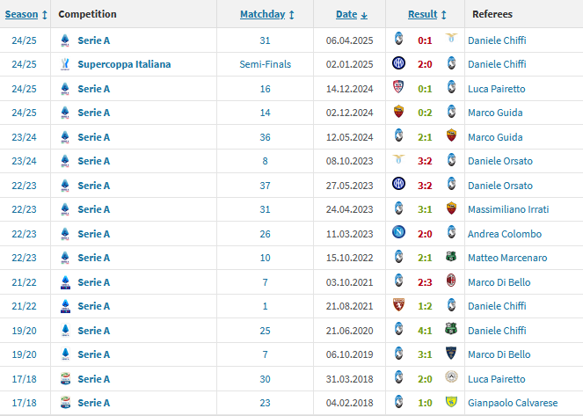Toggle sorting on the Date column
Viewport: 583px width, 416px height.
pyautogui.click(x=352, y=14)
